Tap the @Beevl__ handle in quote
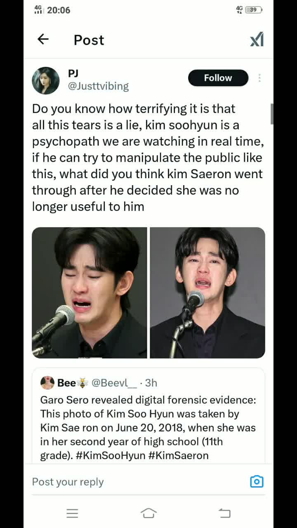 114,383
